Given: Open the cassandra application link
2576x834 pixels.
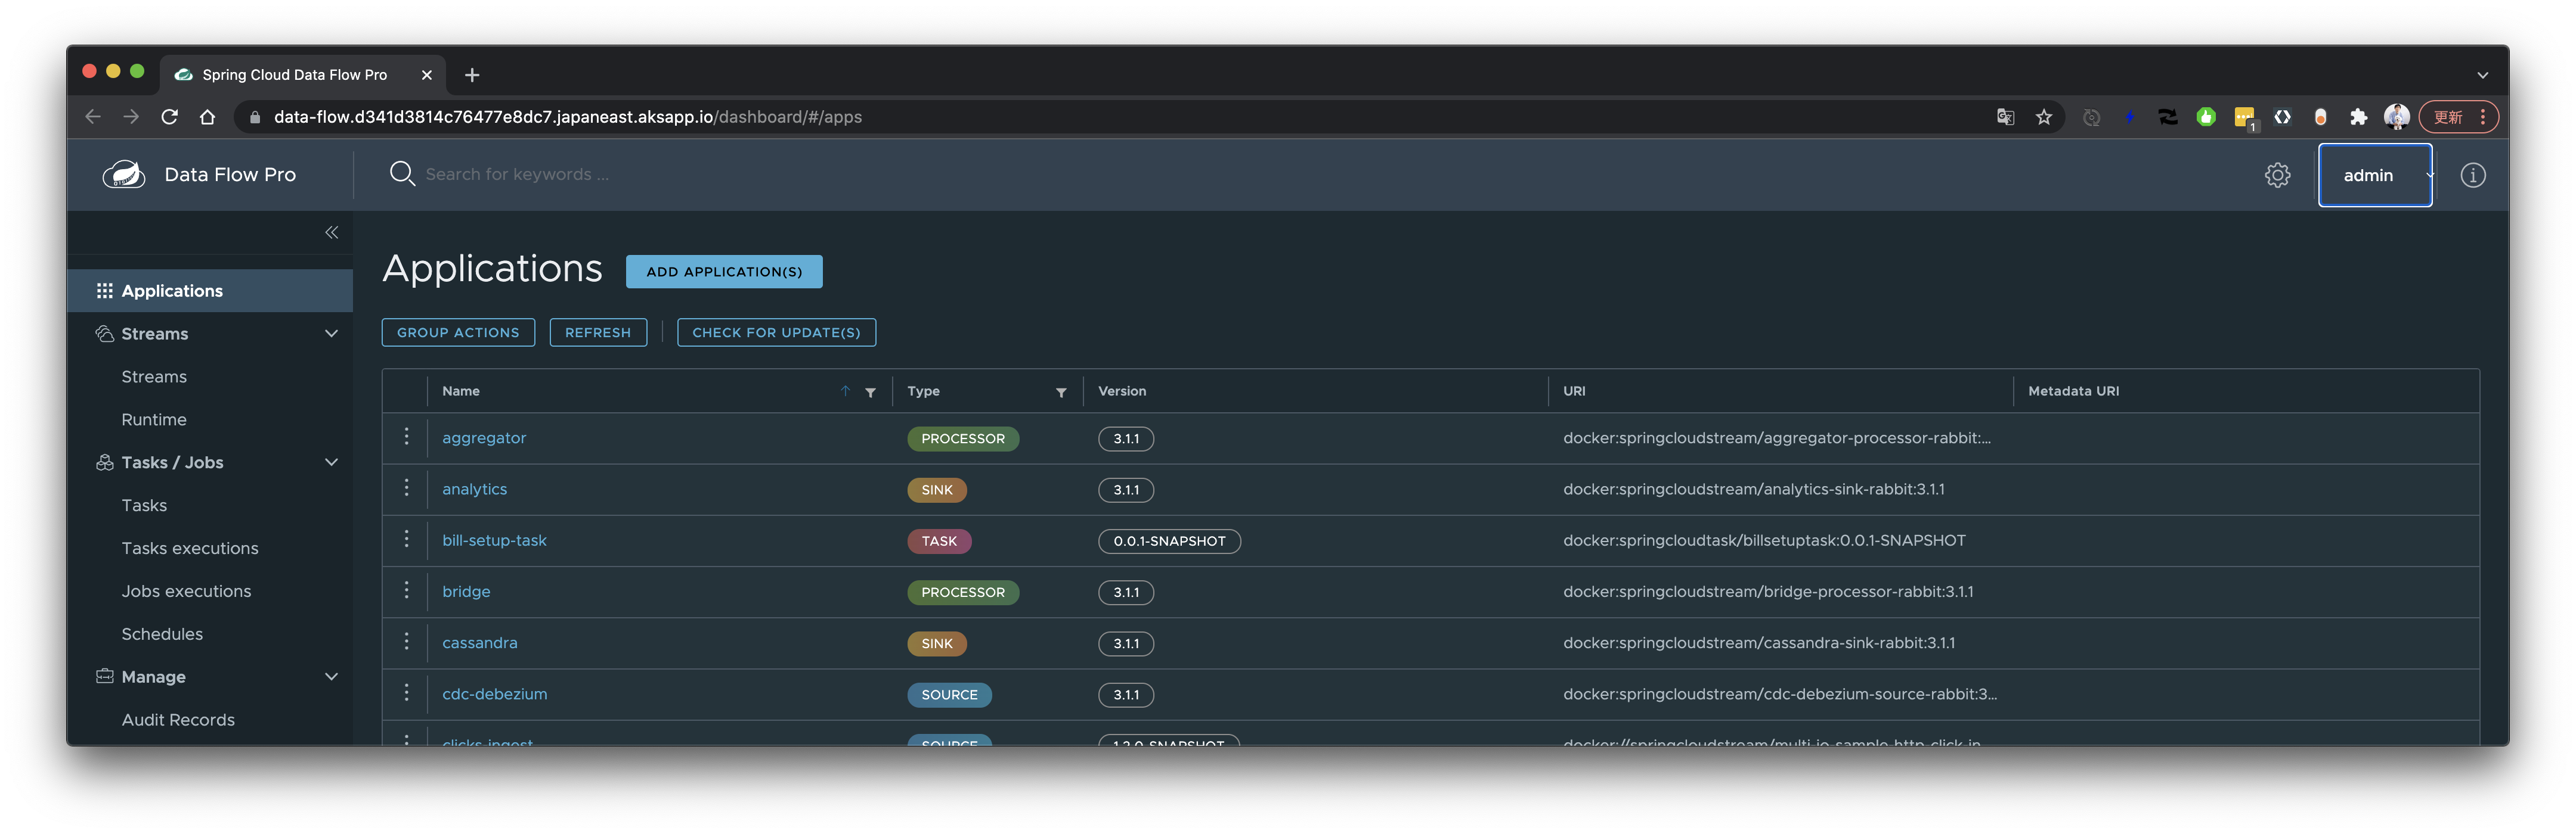Looking at the screenshot, I should coord(480,642).
